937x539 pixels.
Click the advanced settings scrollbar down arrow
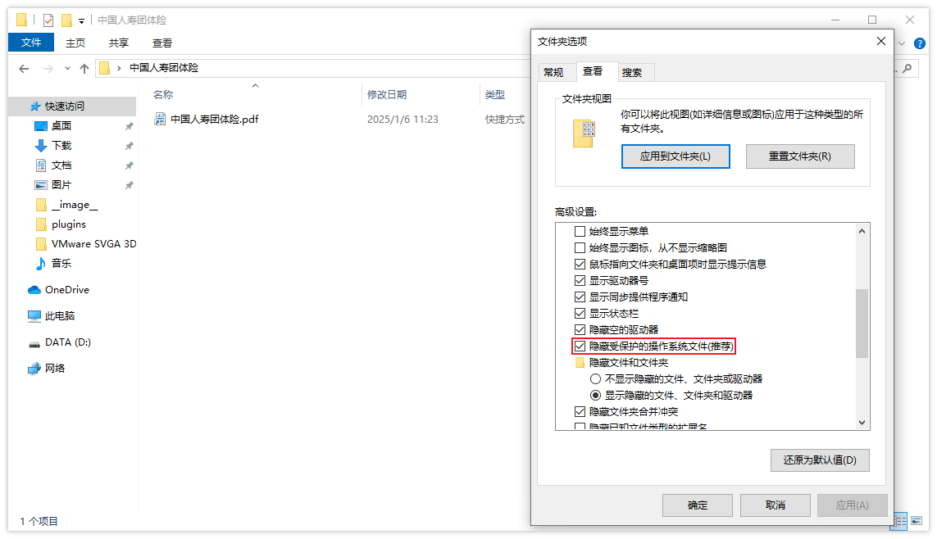[862, 422]
